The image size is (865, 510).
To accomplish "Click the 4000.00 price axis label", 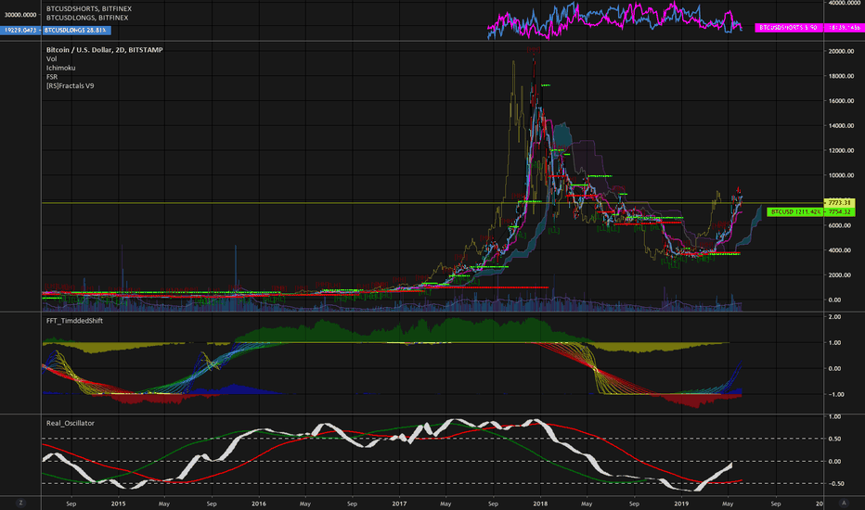I will click(x=841, y=250).
